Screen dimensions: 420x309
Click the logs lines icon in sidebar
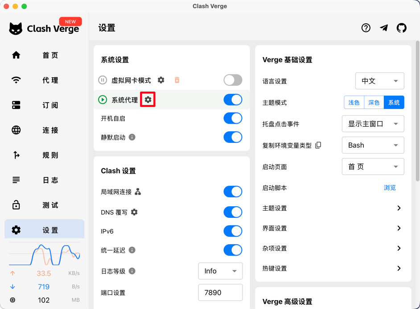coord(16,180)
